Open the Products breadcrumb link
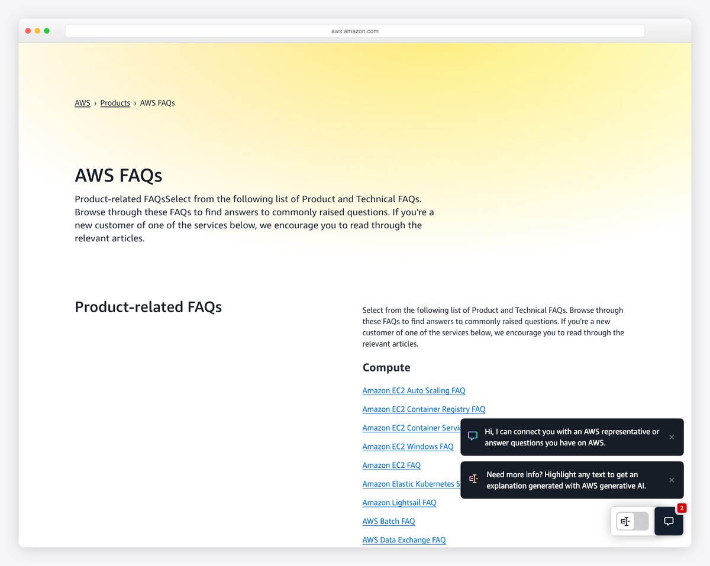Screen dimensions: 710x566 (115, 102)
